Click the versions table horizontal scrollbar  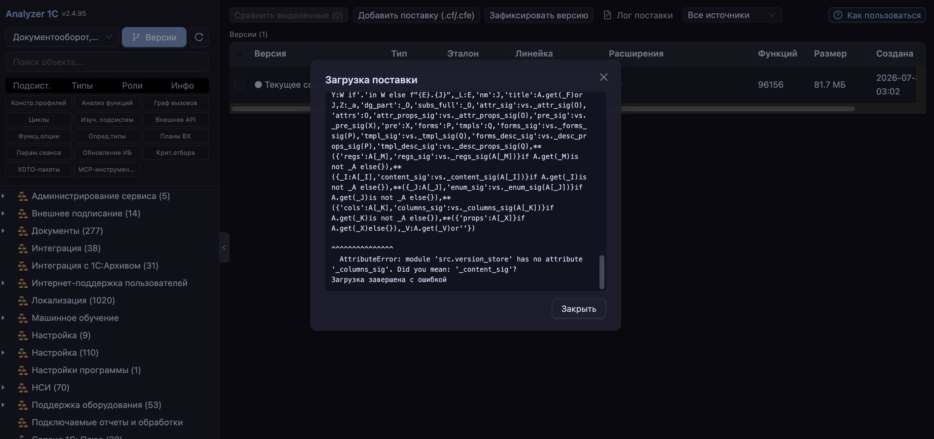[543, 109]
